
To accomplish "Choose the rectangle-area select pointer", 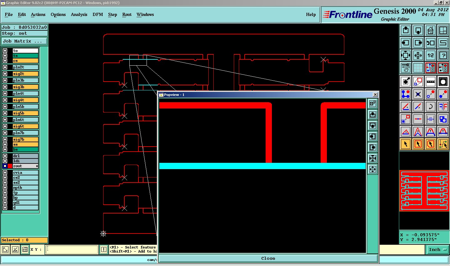I will (x=418, y=144).
